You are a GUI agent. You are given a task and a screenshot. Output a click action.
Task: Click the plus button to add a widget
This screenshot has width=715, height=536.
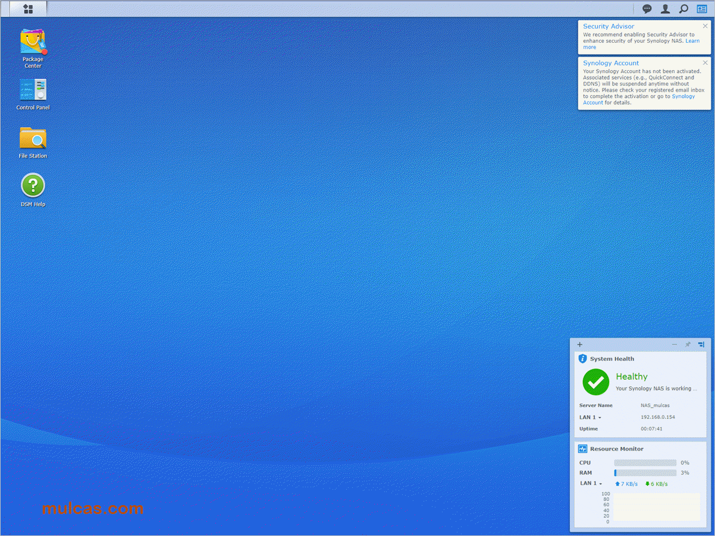pyautogui.click(x=580, y=345)
